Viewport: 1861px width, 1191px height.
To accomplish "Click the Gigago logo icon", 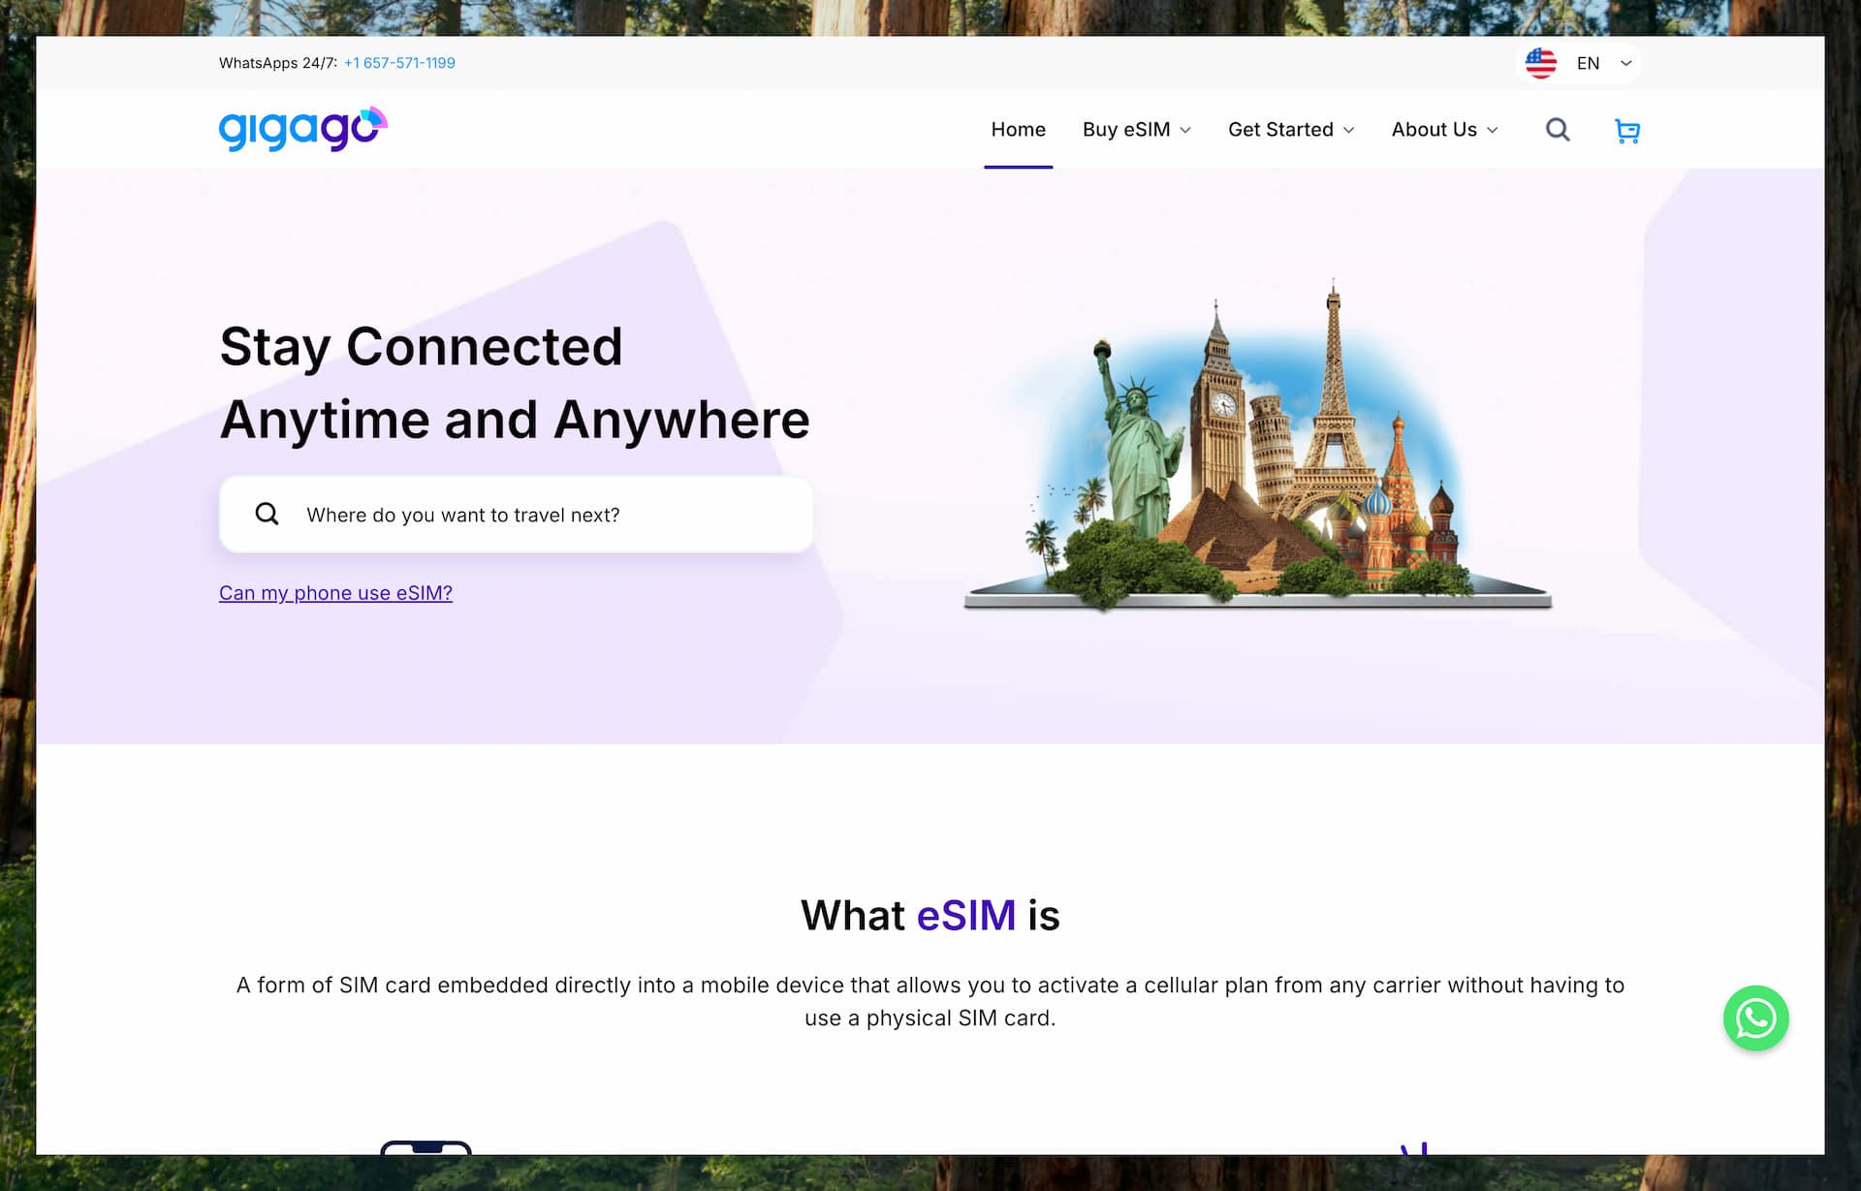I will (x=302, y=129).
